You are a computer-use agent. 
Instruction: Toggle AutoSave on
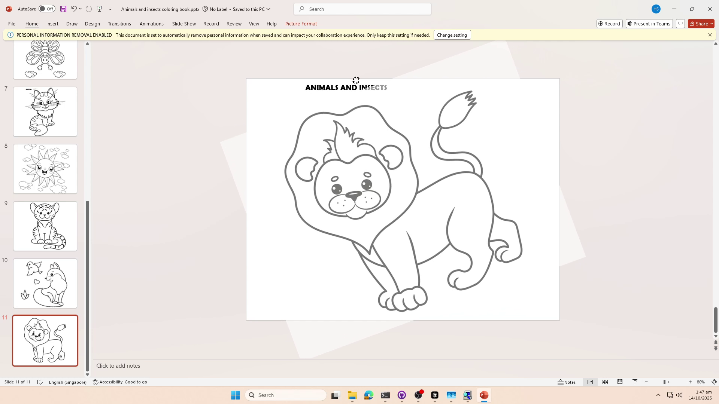46,9
